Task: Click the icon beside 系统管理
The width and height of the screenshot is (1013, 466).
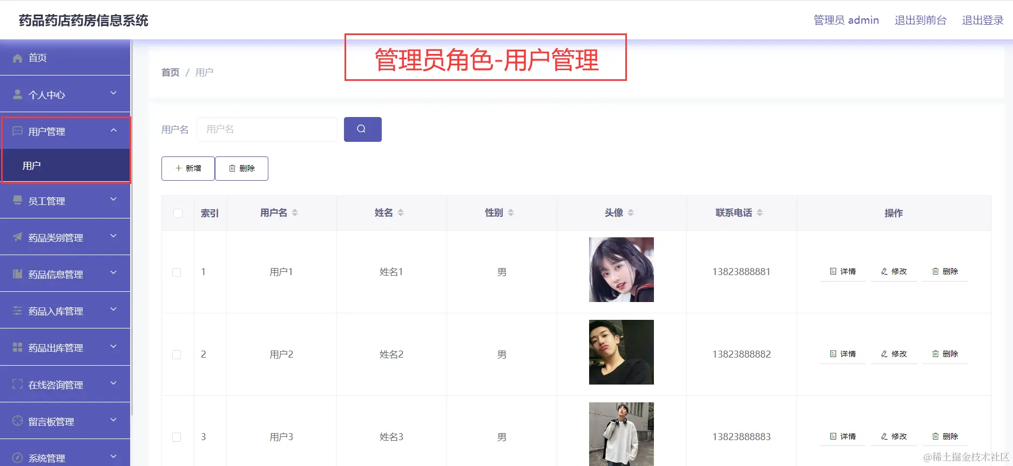Action: (x=17, y=458)
